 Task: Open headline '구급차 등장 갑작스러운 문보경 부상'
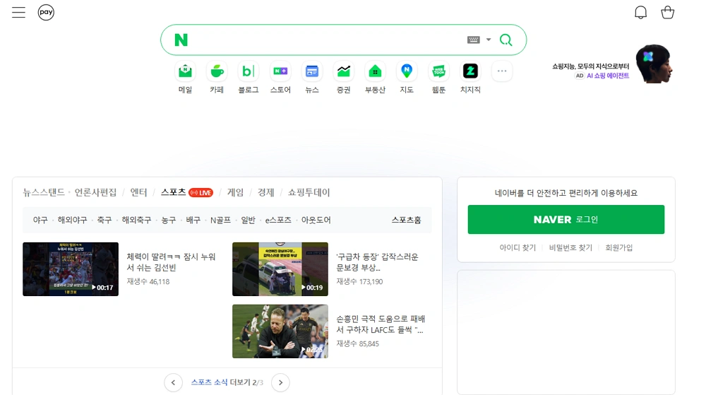(377, 262)
